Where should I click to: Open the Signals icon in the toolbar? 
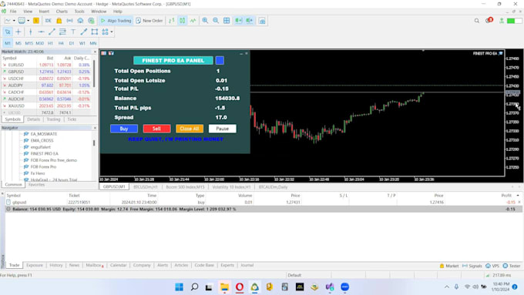(x=69, y=21)
